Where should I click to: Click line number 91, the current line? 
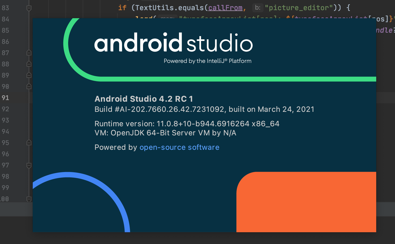point(5,98)
